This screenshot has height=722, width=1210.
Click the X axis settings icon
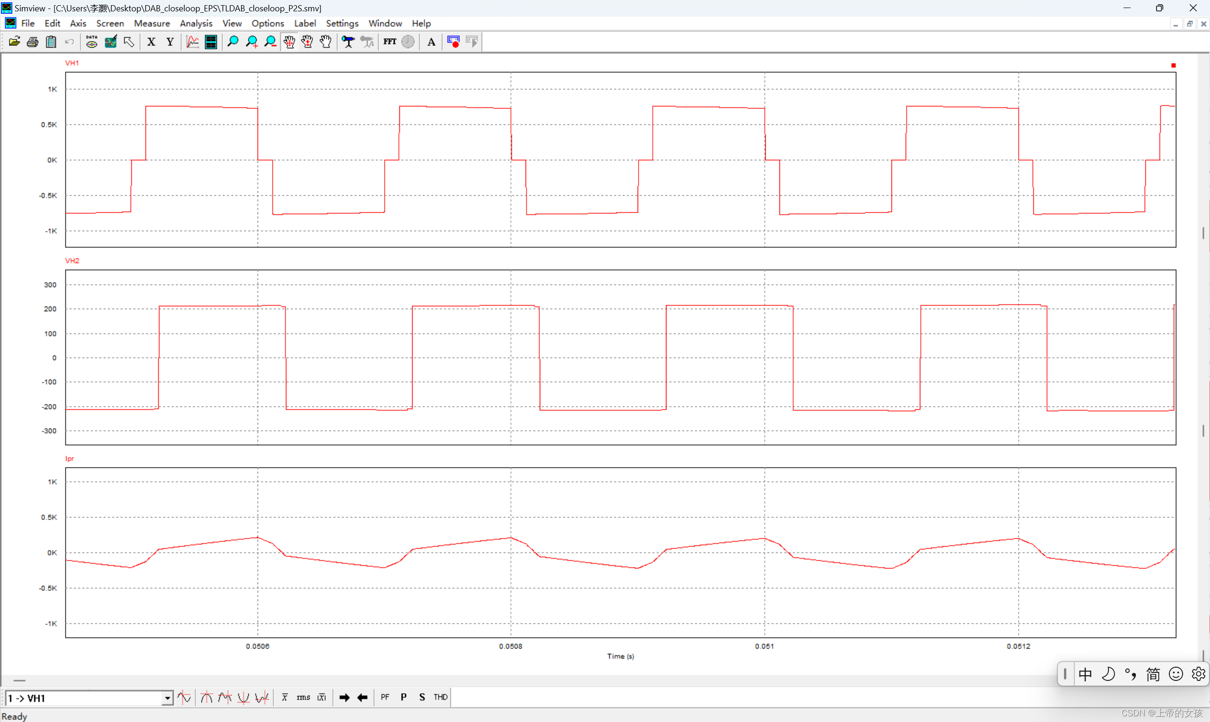point(151,42)
